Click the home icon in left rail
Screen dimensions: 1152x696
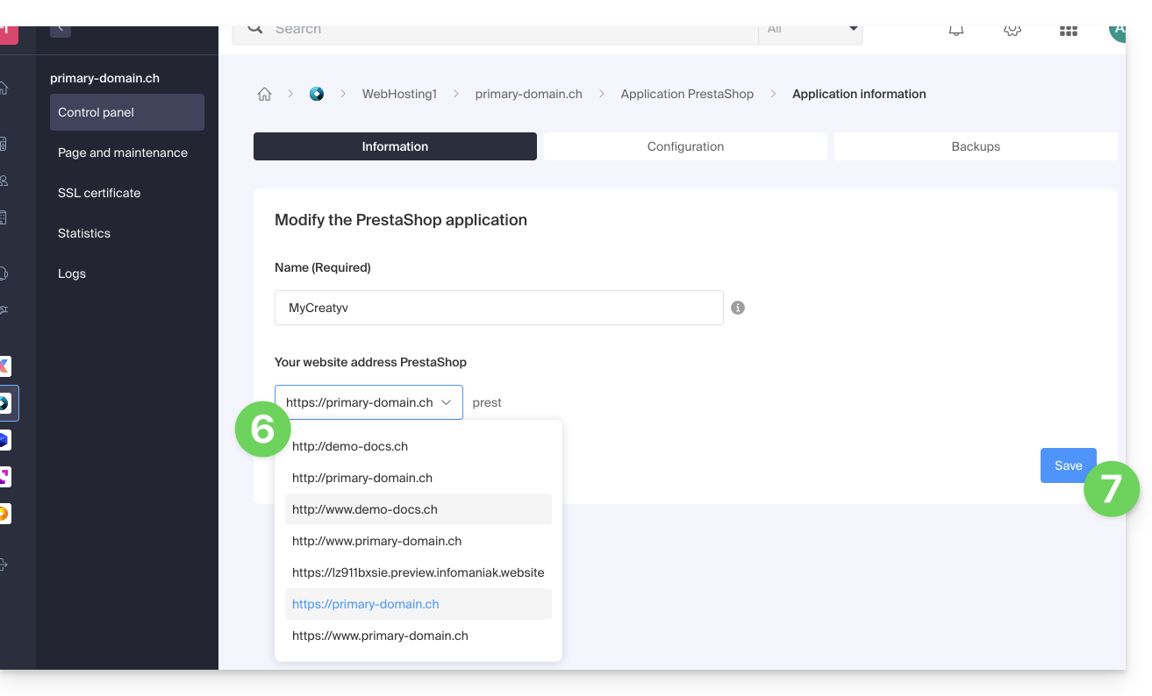click(x=4, y=88)
